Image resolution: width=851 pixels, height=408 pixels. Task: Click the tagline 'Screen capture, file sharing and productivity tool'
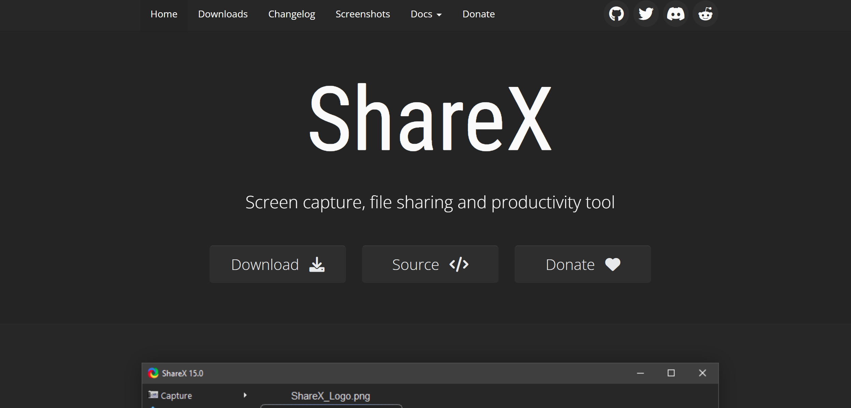[430, 202]
